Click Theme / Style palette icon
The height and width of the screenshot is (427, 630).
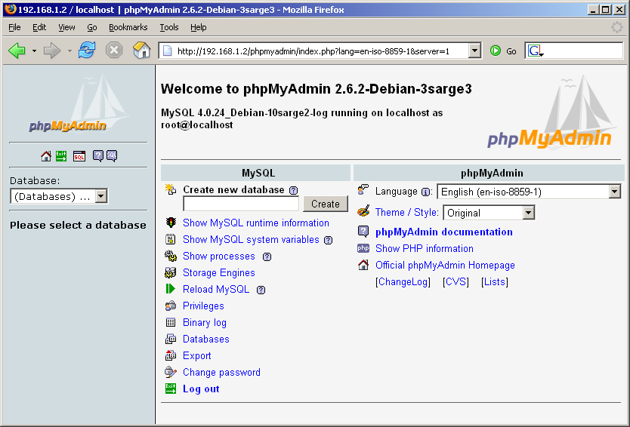[363, 211]
